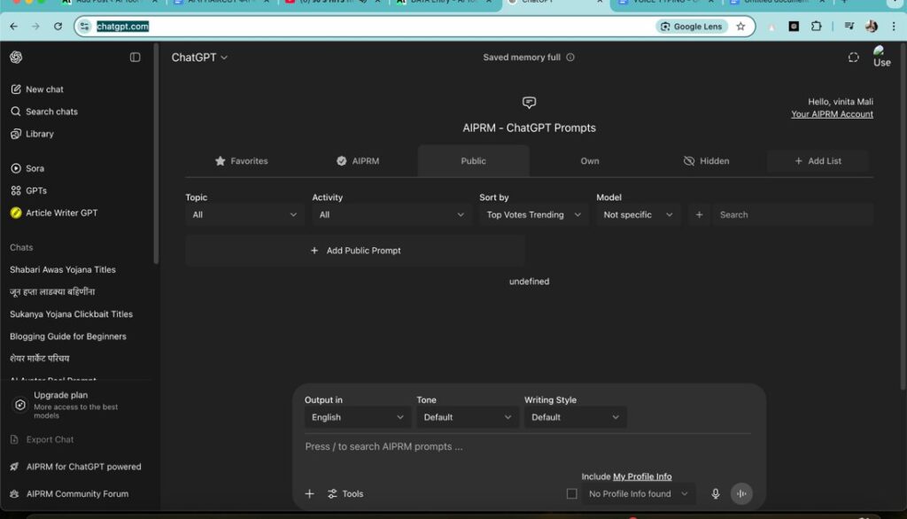
Task: Open the शेयर मार्केट परिचय chat
Action: click(39, 358)
